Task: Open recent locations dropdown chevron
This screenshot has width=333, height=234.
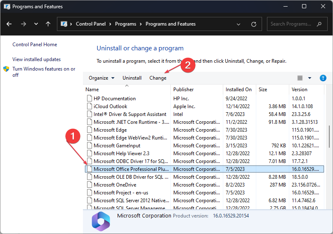Action: click(x=35, y=24)
